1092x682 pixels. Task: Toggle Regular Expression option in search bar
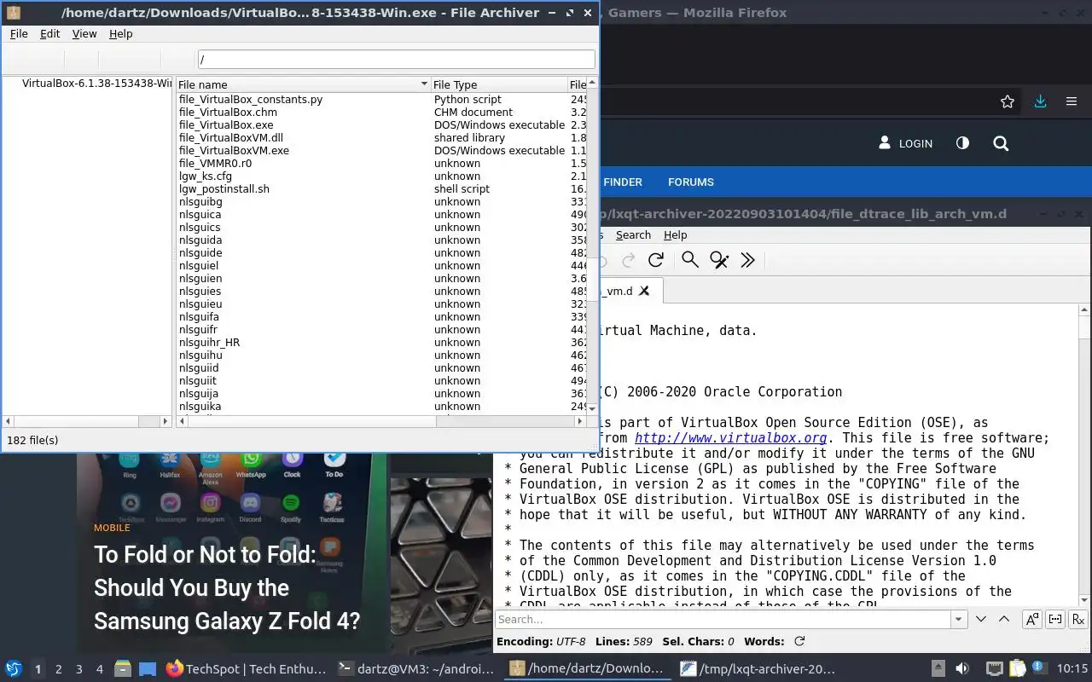(1077, 620)
